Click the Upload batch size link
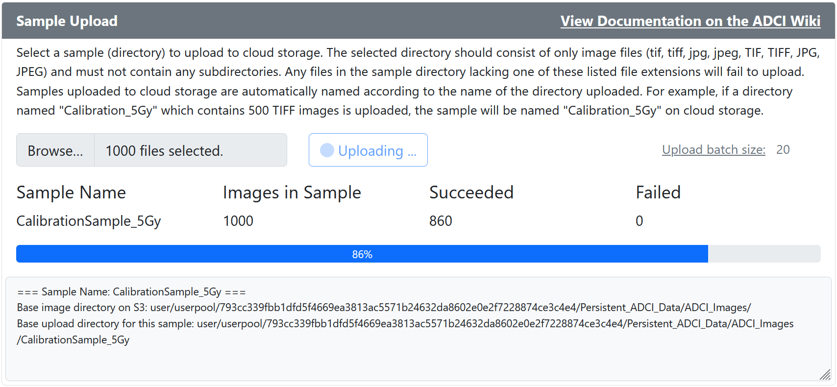 [714, 149]
